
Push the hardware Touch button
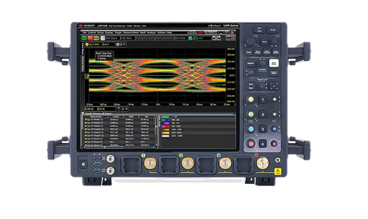[249, 52]
